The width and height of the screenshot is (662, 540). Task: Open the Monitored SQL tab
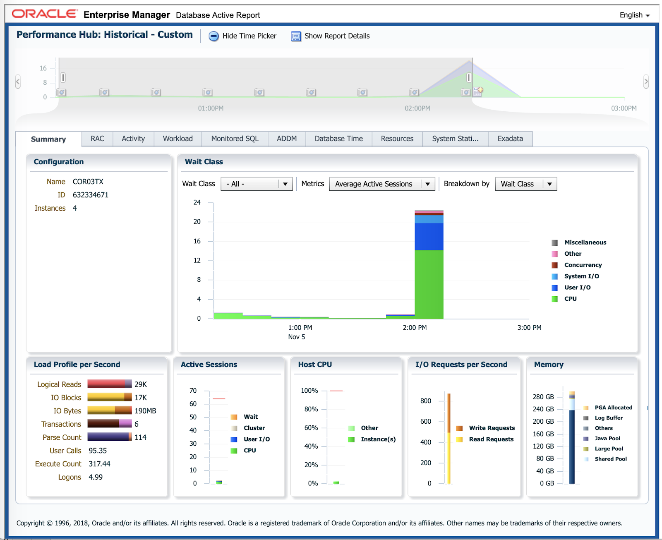234,139
